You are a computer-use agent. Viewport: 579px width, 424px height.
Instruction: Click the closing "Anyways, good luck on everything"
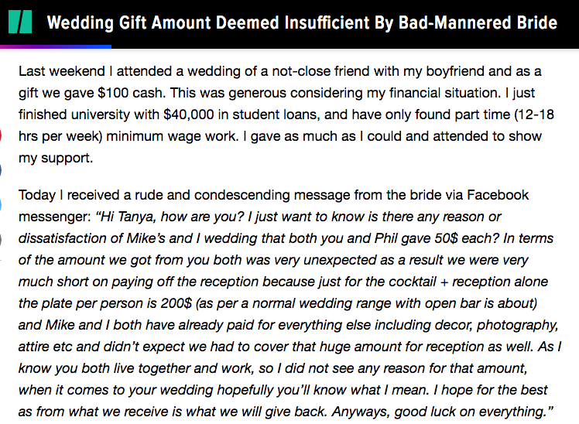[x=440, y=412]
